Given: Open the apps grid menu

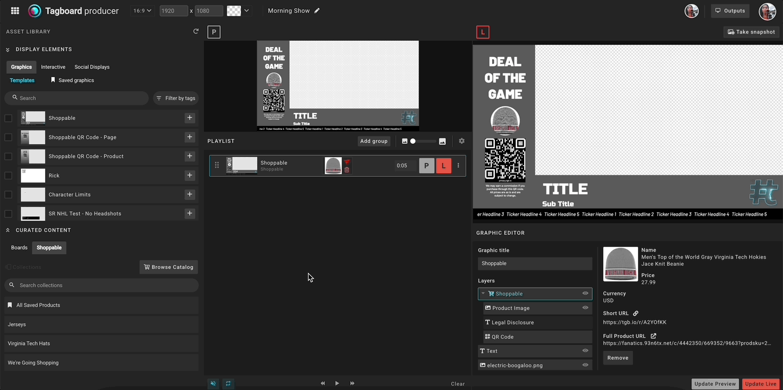Looking at the screenshot, I should pyautogui.click(x=15, y=11).
